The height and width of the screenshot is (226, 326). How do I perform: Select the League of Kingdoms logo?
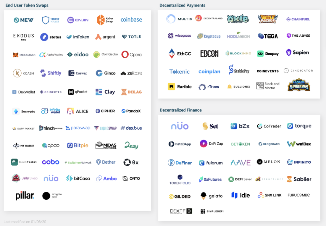pyautogui.click(x=299, y=85)
